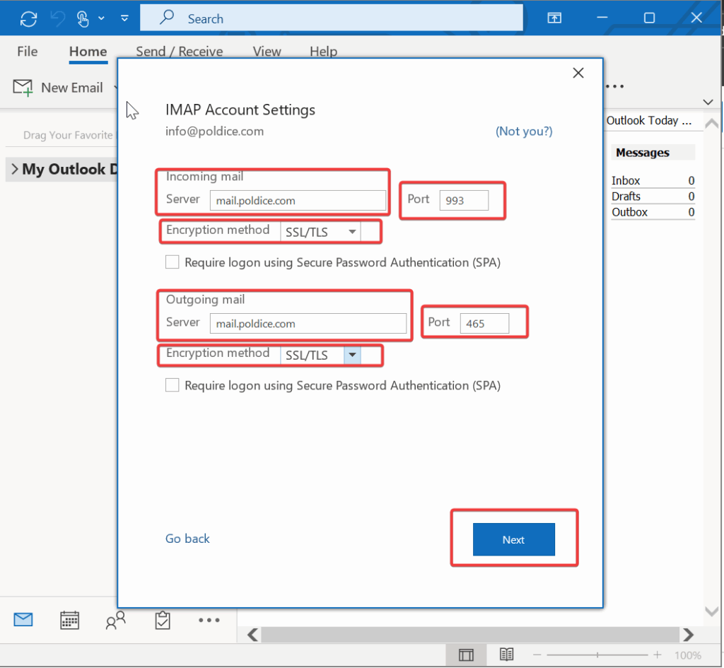Enable SPA checkbox under Outgoing mail

(172, 385)
